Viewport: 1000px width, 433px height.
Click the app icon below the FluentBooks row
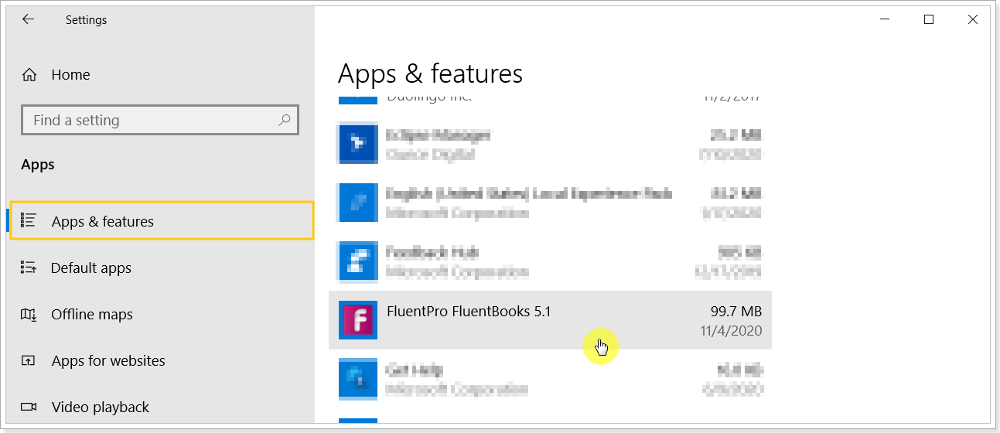(359, 379)
